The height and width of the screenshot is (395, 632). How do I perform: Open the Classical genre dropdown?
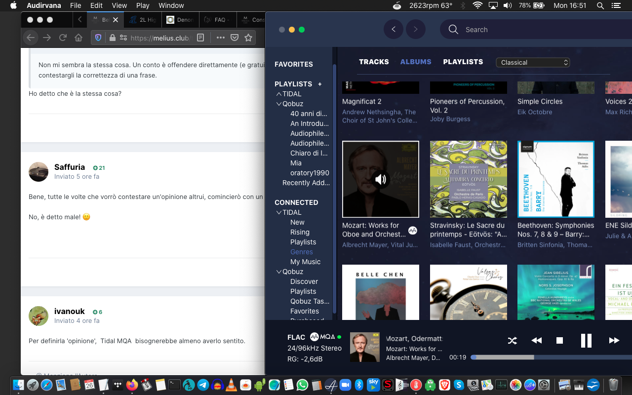coord(533,63)
